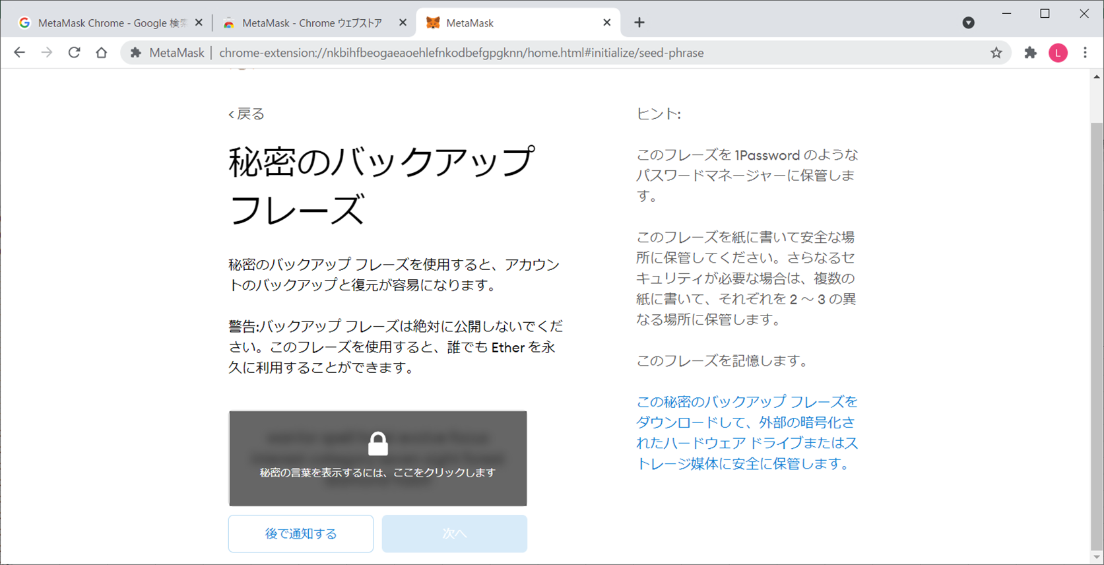Click the 戻る back link
1104x565 pixels.
[x=246, y=114]
